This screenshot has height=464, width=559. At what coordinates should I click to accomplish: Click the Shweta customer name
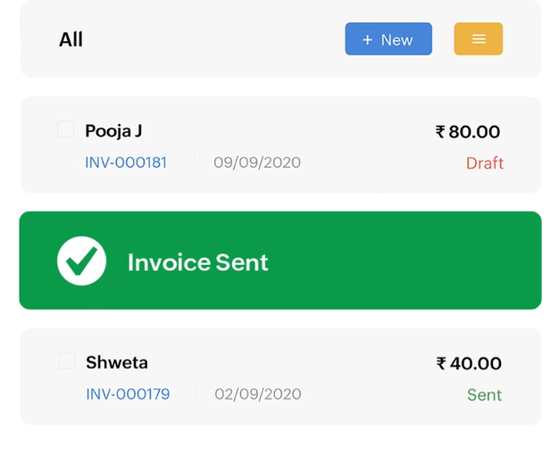click(117, 362)
